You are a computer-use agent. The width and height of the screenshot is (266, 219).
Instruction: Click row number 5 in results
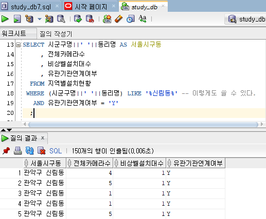pos(20,214)
